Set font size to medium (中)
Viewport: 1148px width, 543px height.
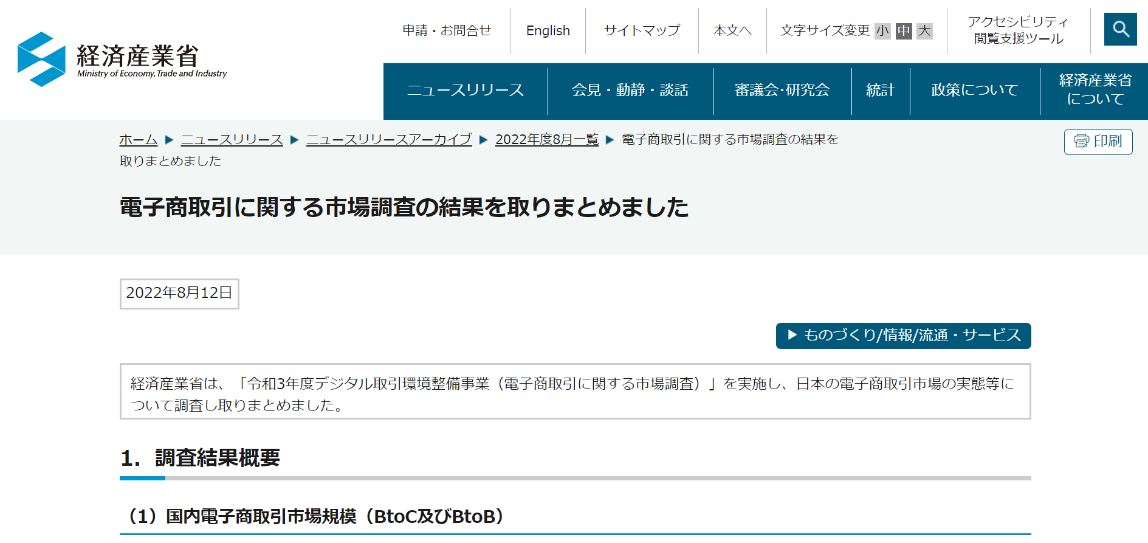(x=904, y=31)
